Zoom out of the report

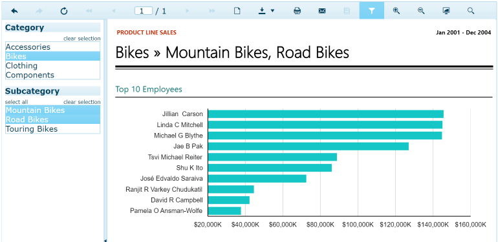(421, 11)
